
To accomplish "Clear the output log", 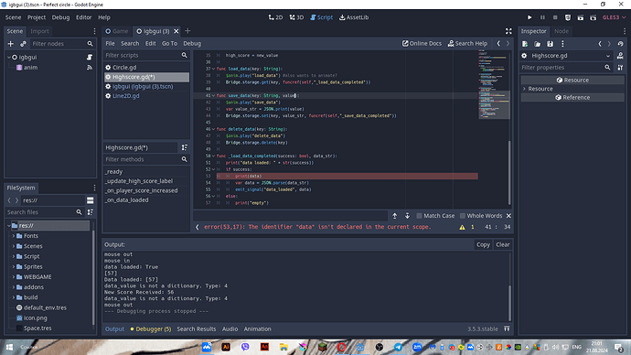I will pyautogui.click(x=503, y=244).
